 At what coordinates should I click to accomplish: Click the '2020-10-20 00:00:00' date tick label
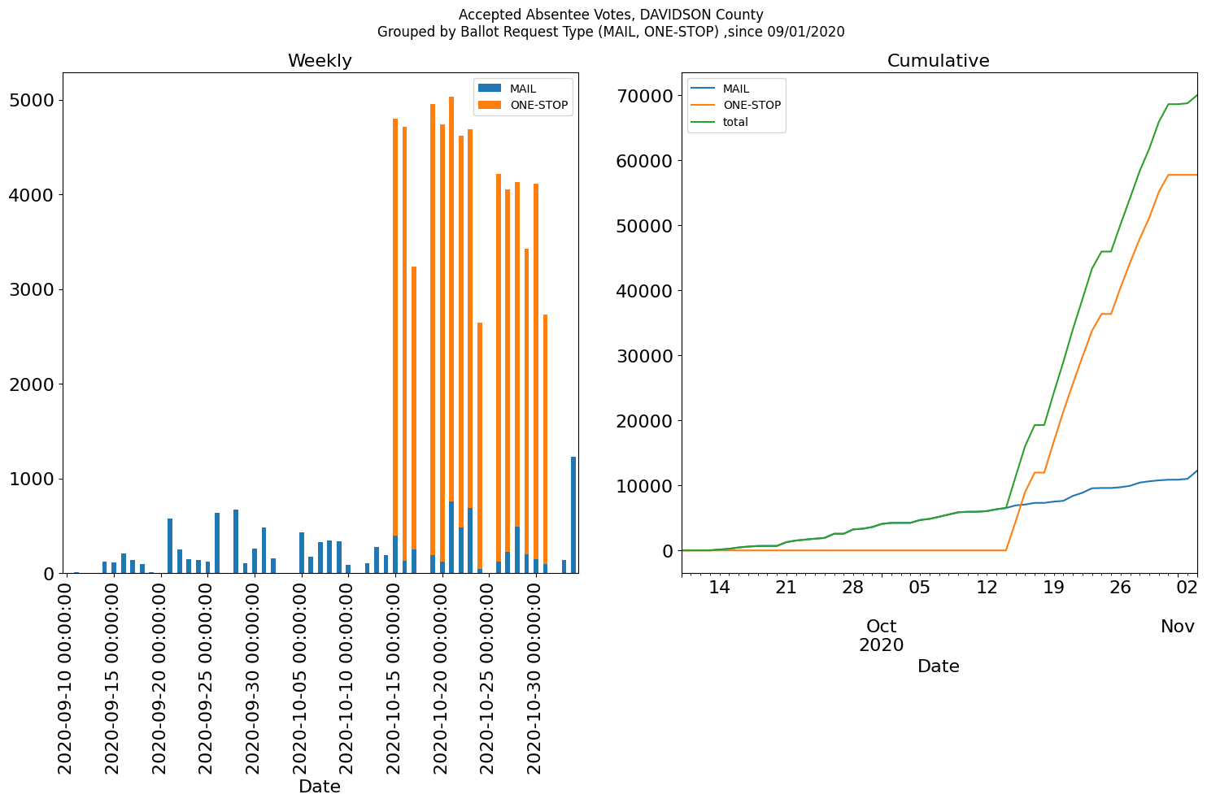coord(442,677)
